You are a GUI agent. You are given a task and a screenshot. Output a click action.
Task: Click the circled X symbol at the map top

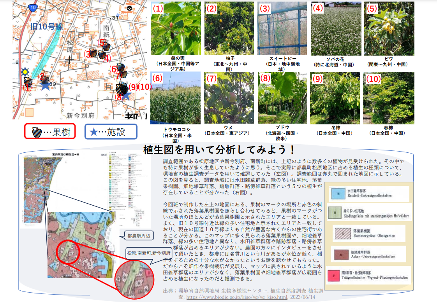pyautogui.click(x=129, y=8)
